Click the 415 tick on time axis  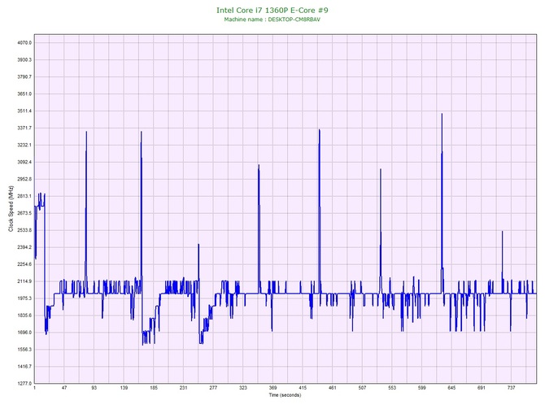[303, 388]
